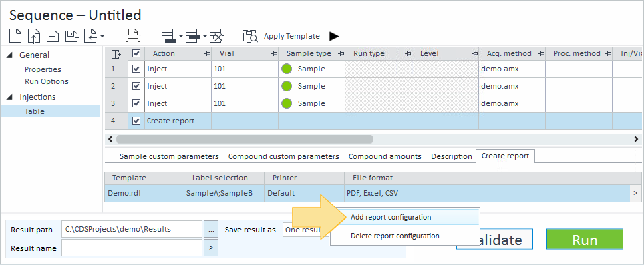Click the Result path browse button
The image size is (644, 265).
[x=211, y=229]
